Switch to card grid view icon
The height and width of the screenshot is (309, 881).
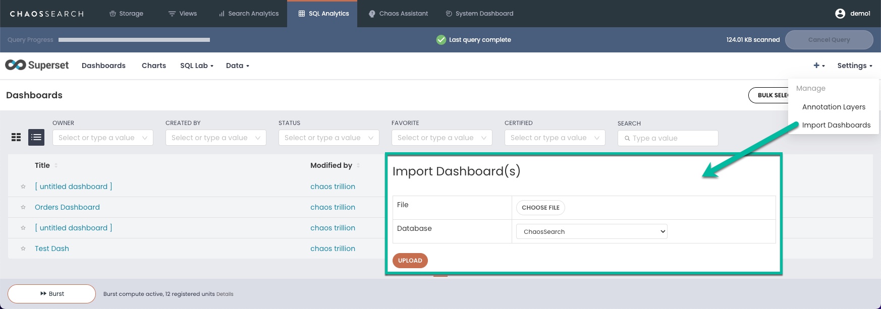coord(16,137)
